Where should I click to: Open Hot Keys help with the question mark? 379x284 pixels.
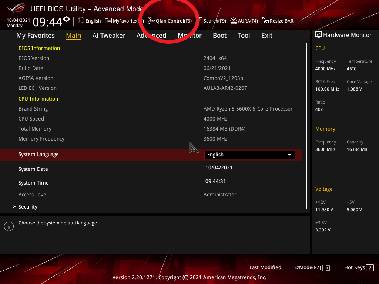(369, 267)
